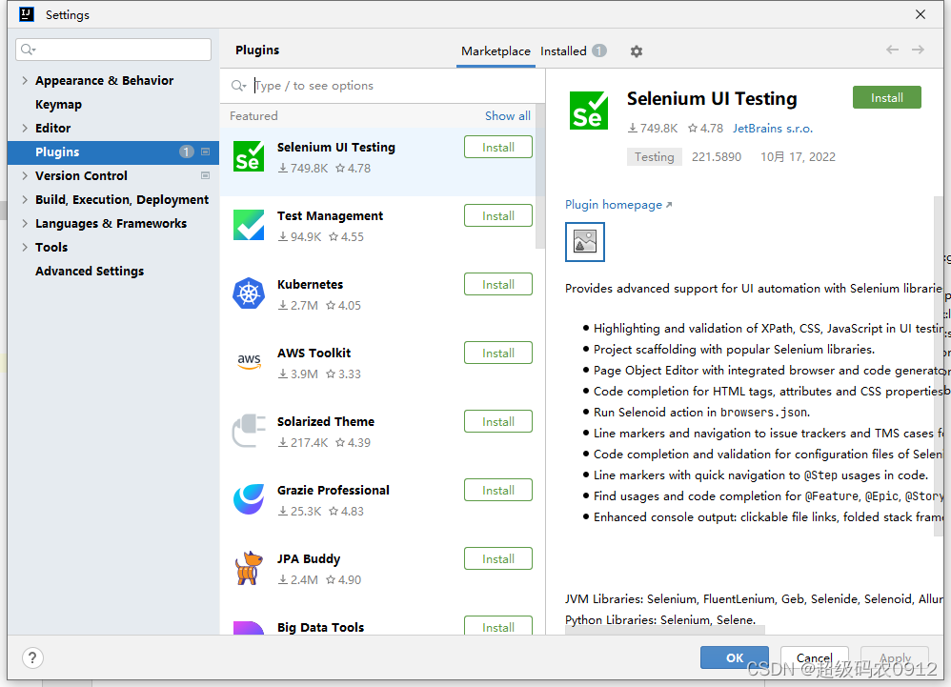The image size is (951, 687).
Task: Click the version number 221.5890
Action: pos(717,157)
